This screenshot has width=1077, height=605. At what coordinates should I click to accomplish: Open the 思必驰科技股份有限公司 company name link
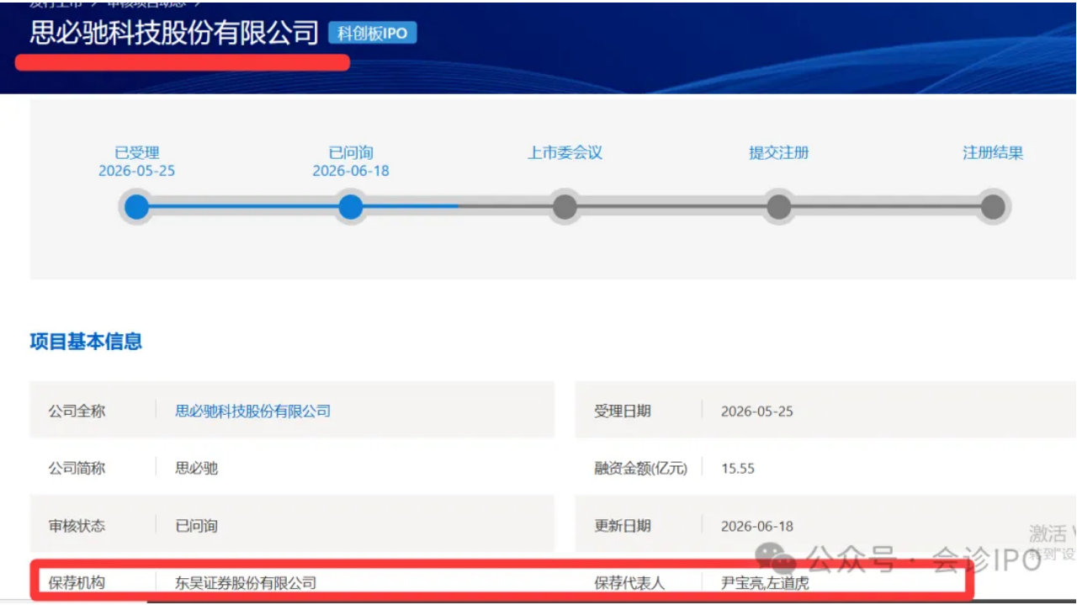coord(252,411)
